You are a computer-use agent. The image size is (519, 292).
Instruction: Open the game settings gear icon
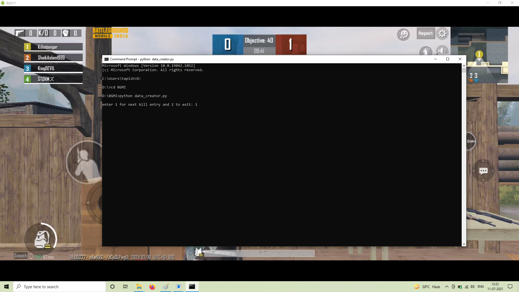[x=442, y=34]
